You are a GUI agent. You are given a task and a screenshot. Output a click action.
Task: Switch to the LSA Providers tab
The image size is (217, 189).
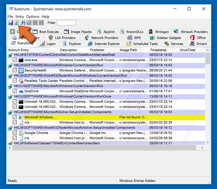[x=62, y=38]
